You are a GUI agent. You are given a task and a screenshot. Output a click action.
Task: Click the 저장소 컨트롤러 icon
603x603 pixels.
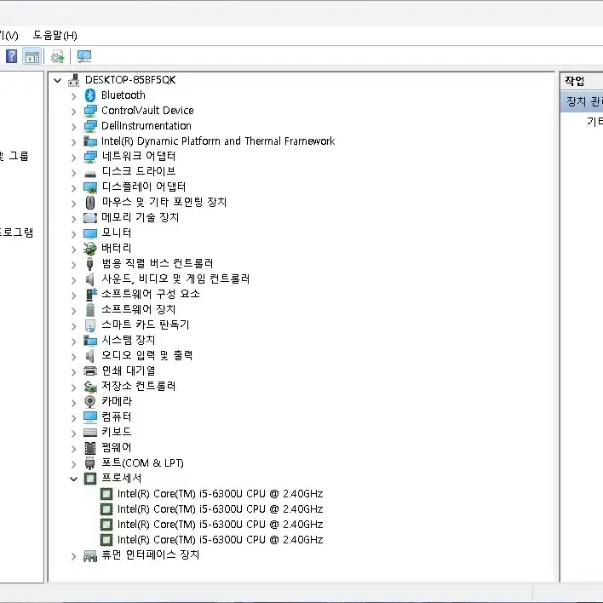[x=90, y=387]
